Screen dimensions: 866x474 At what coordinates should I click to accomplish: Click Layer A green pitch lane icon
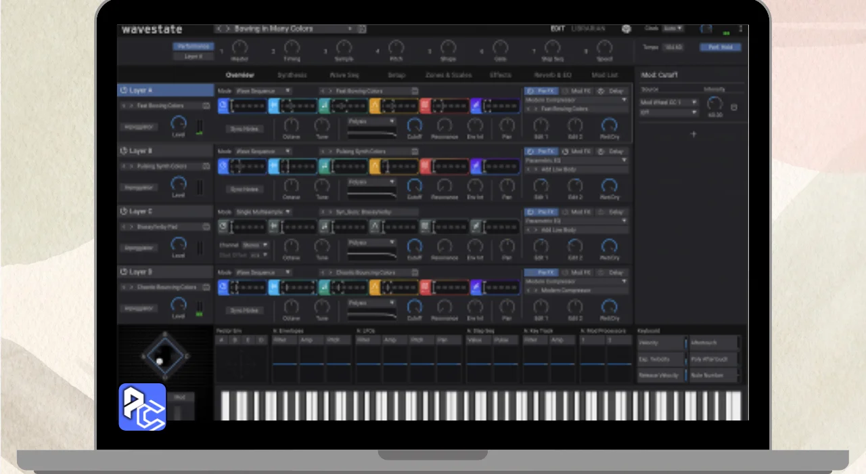point(325,106)
